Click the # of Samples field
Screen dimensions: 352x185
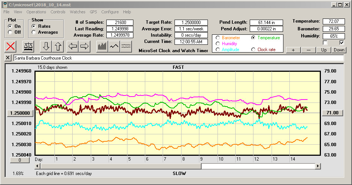coord(120,23)
